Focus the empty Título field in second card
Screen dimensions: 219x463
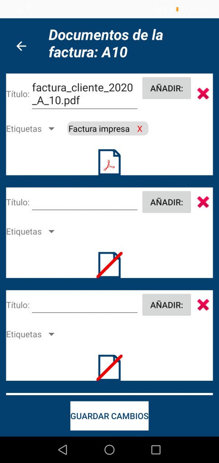(84, 203)
